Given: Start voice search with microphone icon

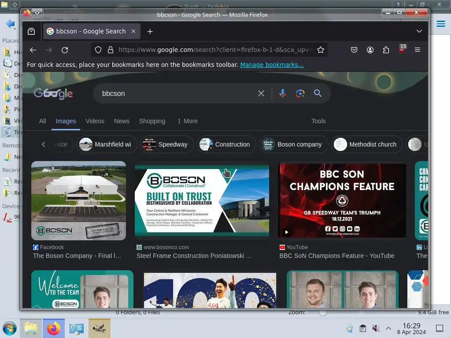Looking at the screenshot, I should (283, 93).
